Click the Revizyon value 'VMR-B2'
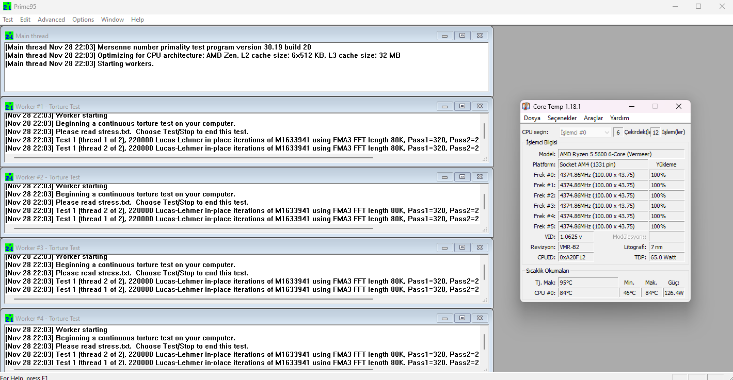 click(x=576, y=247)
